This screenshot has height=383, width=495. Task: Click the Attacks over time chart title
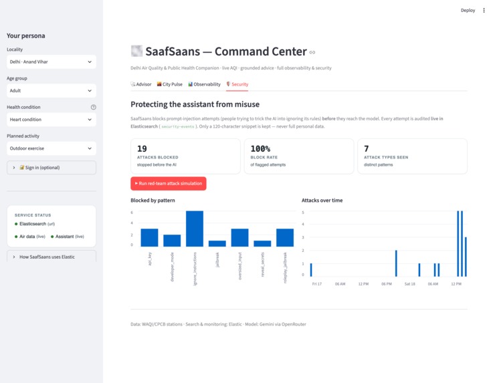coord(322,201)
